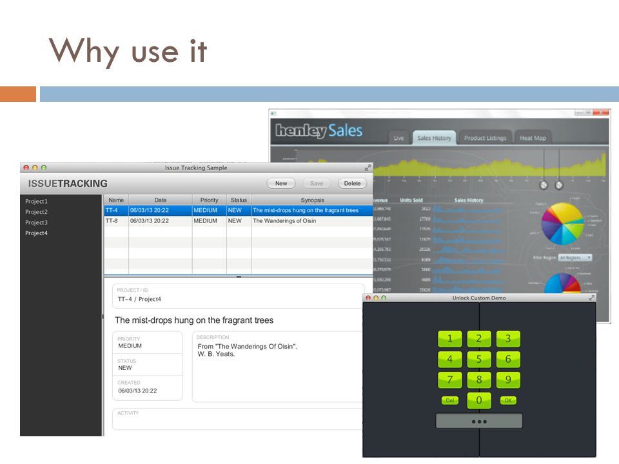The width and height of the screenshot is (619, 464).
Task: Select the TT-4 issue row
Action: point(239,210)
